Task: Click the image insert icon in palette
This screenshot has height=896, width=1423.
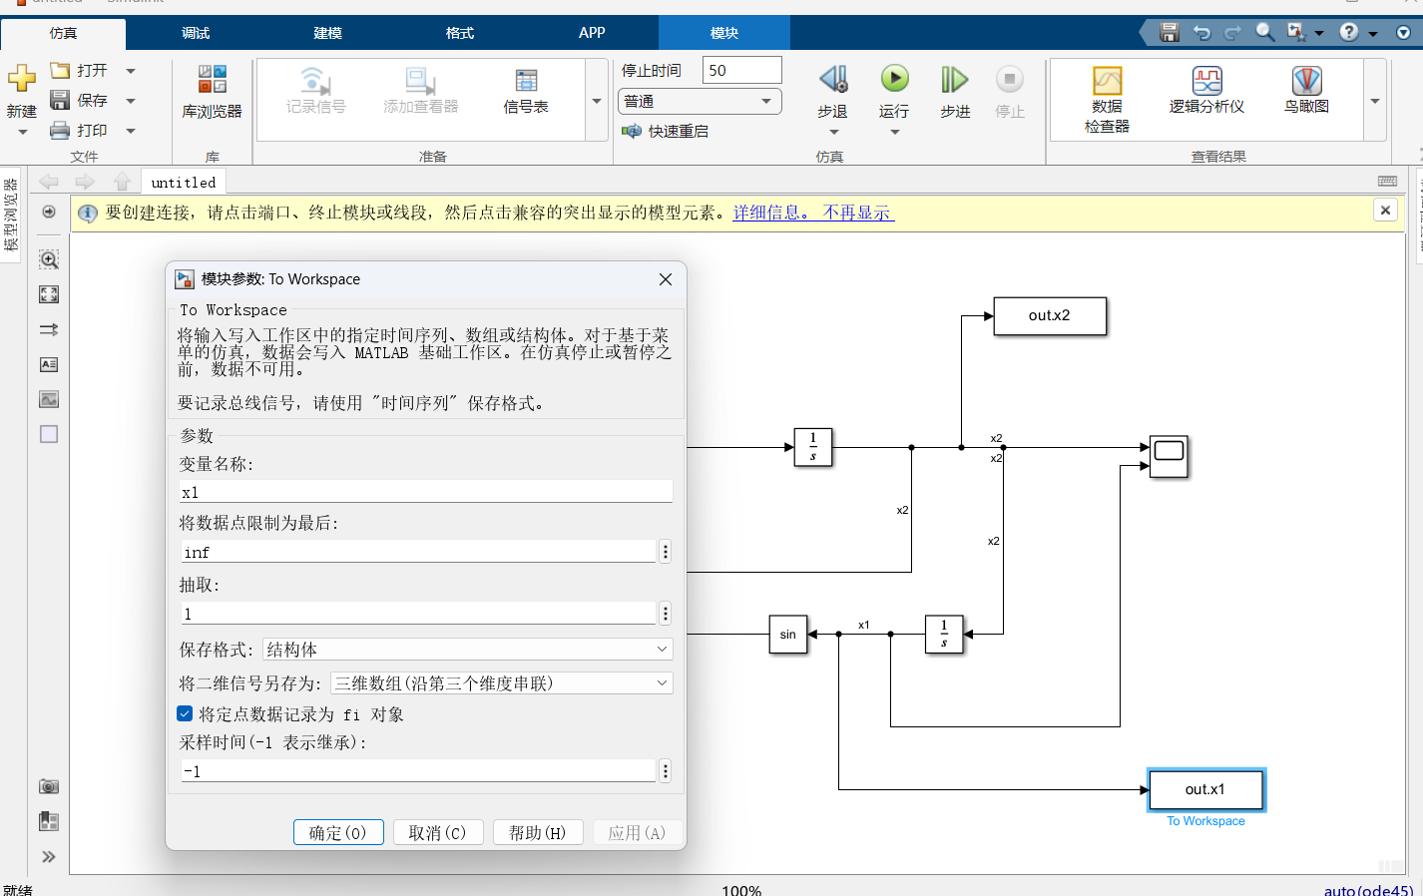Action: coord(49,399)
